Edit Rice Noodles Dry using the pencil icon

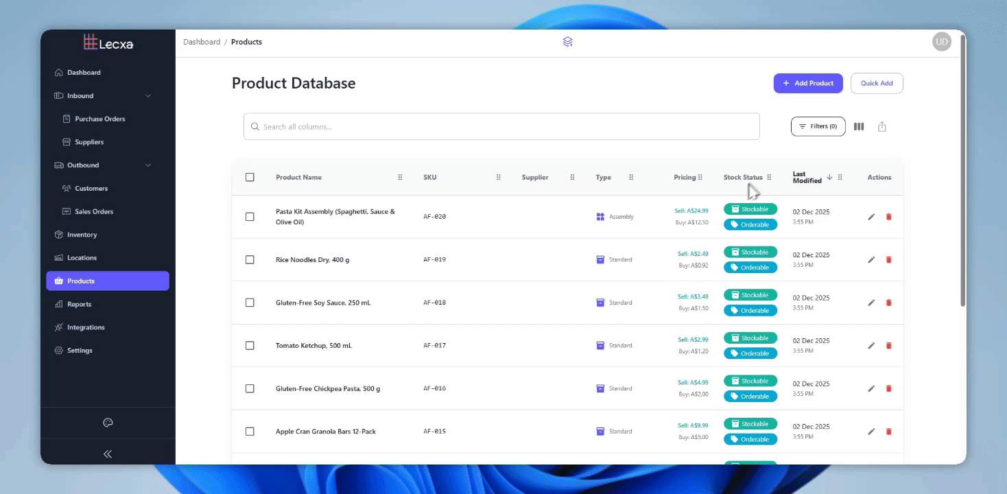click(x=871, y=259)
